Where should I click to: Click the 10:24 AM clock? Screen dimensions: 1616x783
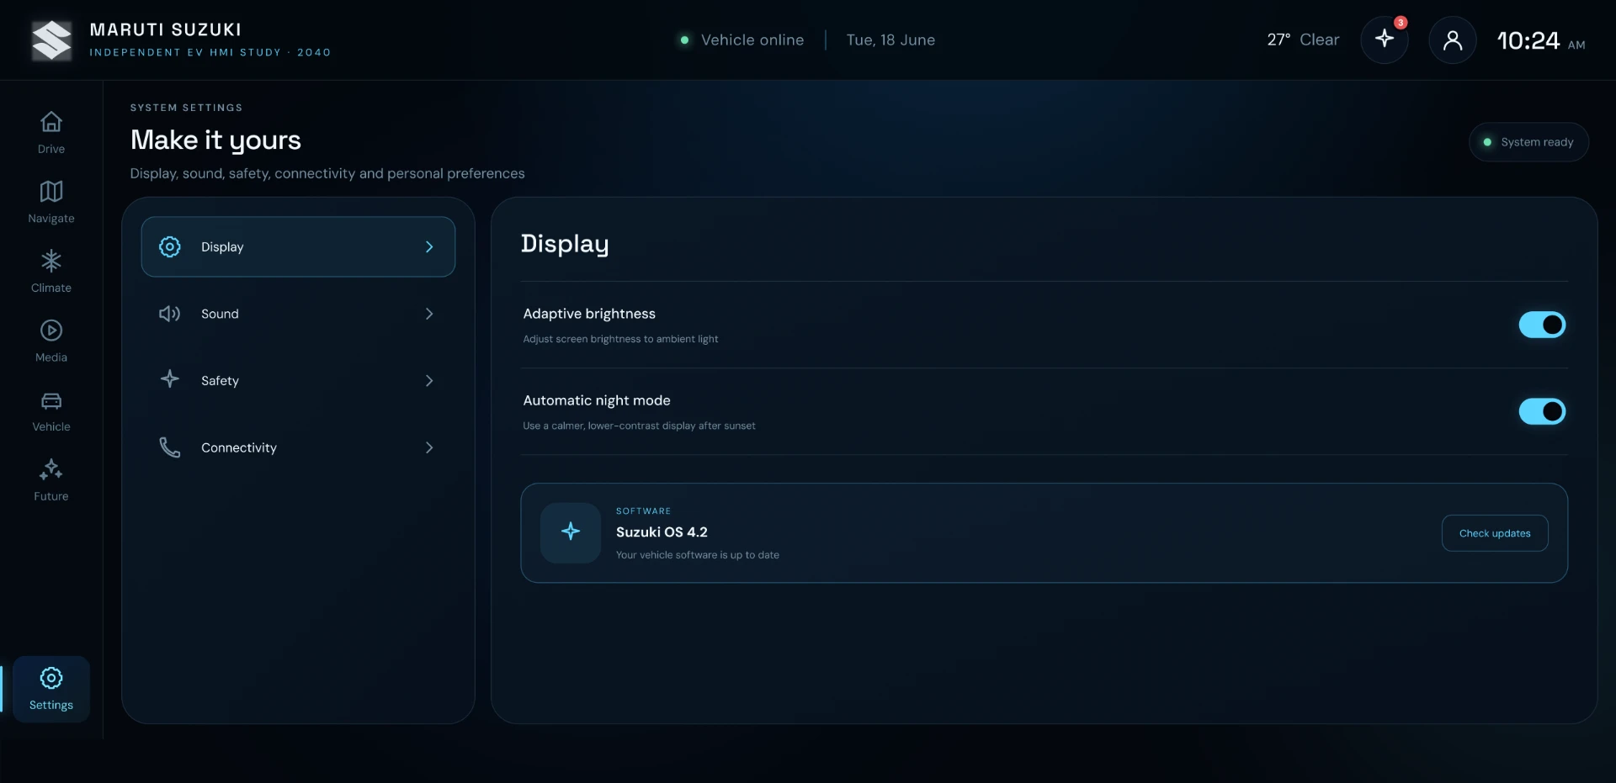click(x=1541, y=40)
